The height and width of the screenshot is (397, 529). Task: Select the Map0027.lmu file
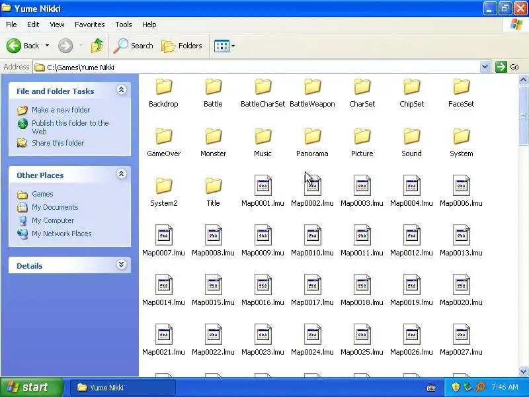click(x=461, y=340)
